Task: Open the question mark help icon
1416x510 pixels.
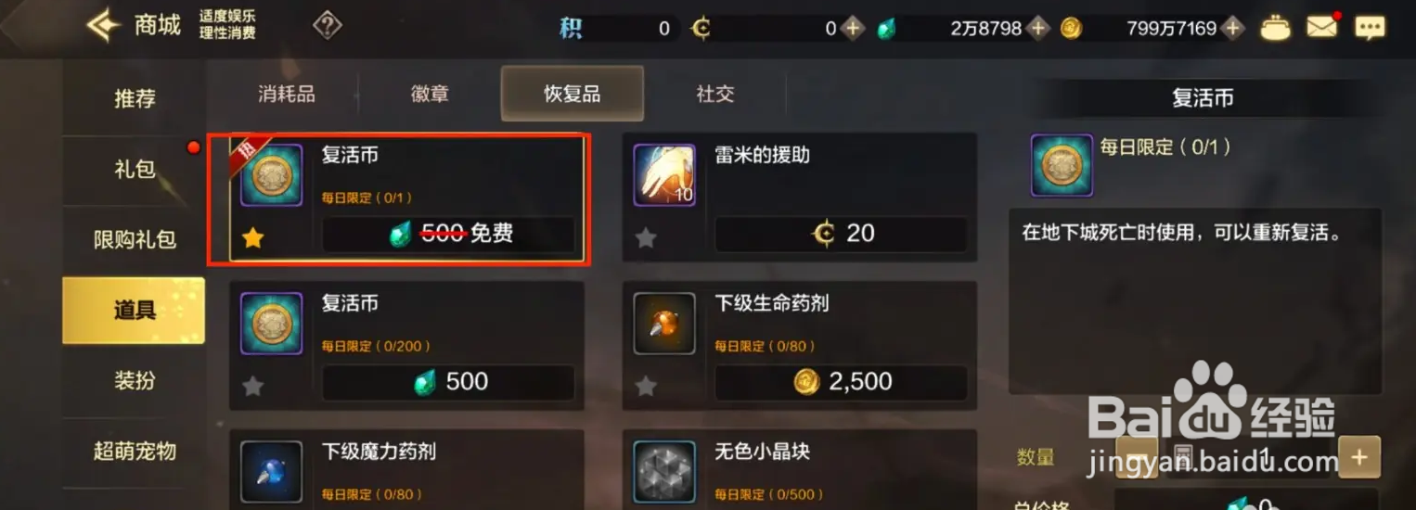Action: 328,25
